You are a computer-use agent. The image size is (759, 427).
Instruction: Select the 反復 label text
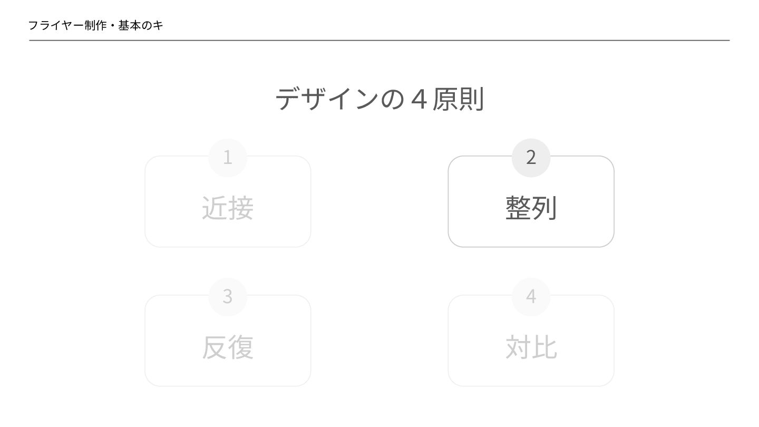point(228,347)
